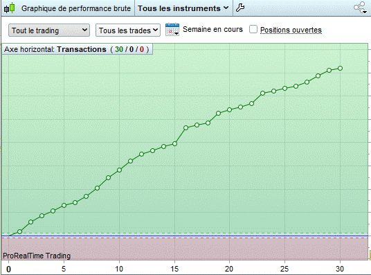Open the calendar period picker icon
Image resolution: width=371 pixels, height=275 pixels.
coord(172,29)
